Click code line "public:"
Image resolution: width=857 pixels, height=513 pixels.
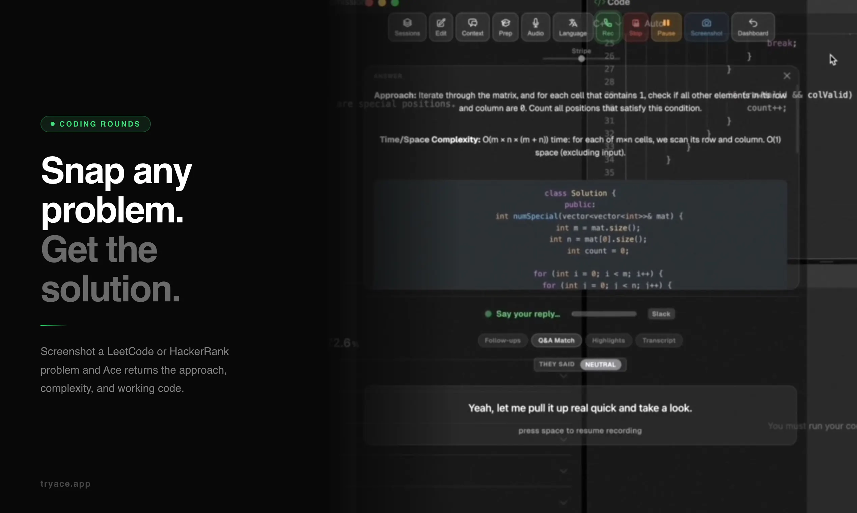[x=580, y=205]
